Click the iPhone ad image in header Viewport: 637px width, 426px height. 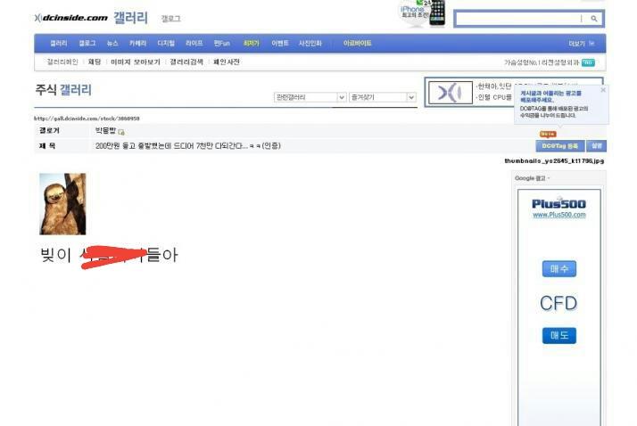click(423, 13)
